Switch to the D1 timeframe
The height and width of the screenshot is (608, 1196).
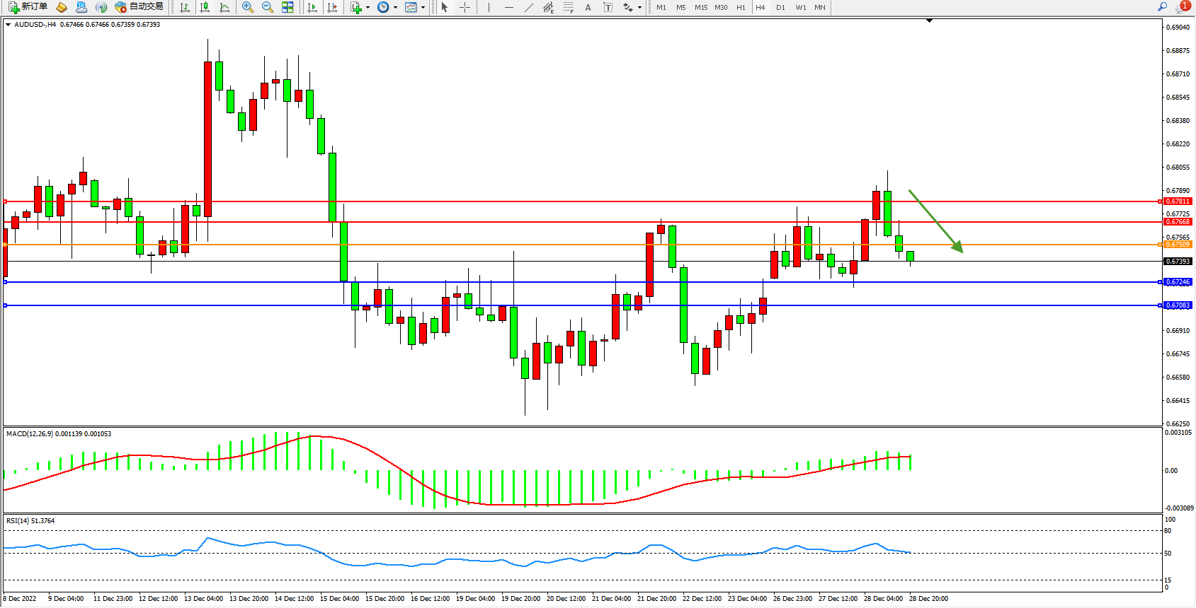(x=780, y=7)
